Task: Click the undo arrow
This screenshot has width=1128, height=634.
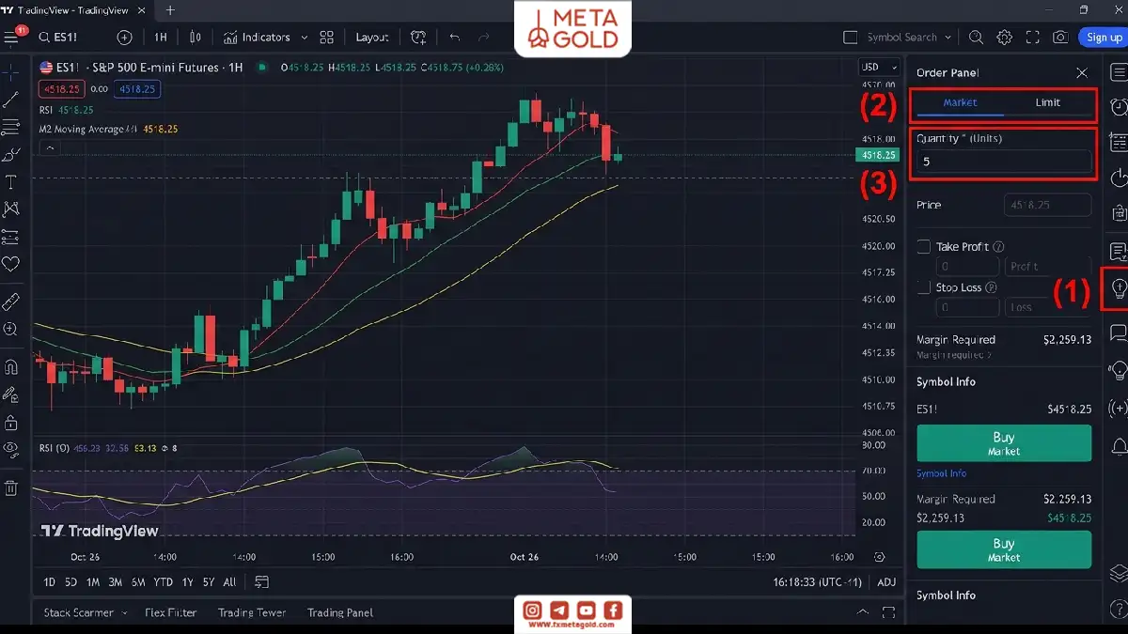Action: [455, 38]
